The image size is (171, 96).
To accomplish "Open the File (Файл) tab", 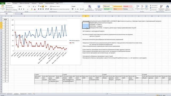I will 2,3.
